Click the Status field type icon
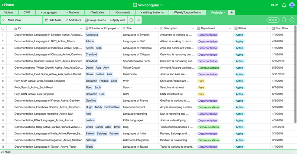297x154 pixels. [x=236, y=28]
